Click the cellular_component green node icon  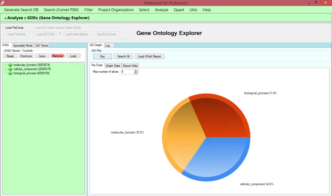click(x=10, y=69)
